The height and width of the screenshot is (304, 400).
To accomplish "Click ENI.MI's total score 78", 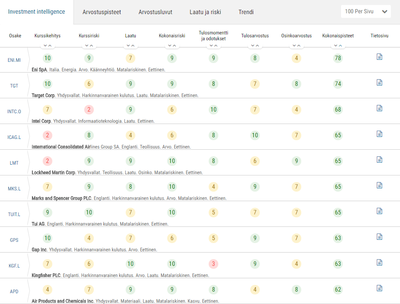I will 338,58.
